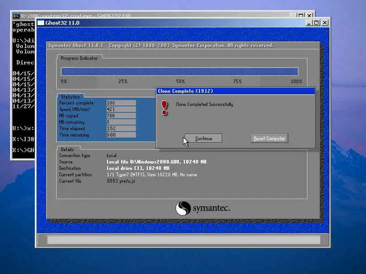Click the current file '8553 prefs.js' text
Viewport: 366px width, 274px height.
(121, 181)
